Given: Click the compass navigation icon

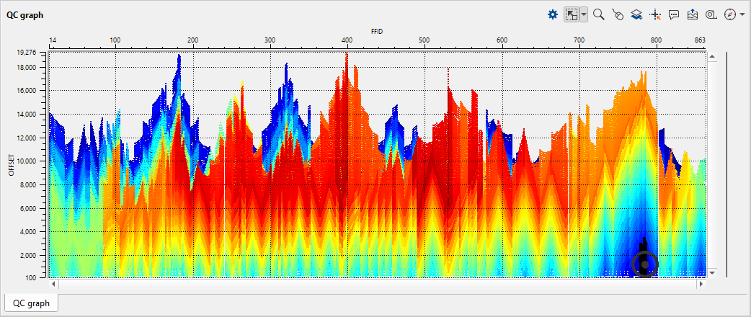Looking at the screenshot, I should (729, 14).
